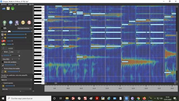179x101 pixels.
Task: Click the Windows Start button
Action: [3, 98]
